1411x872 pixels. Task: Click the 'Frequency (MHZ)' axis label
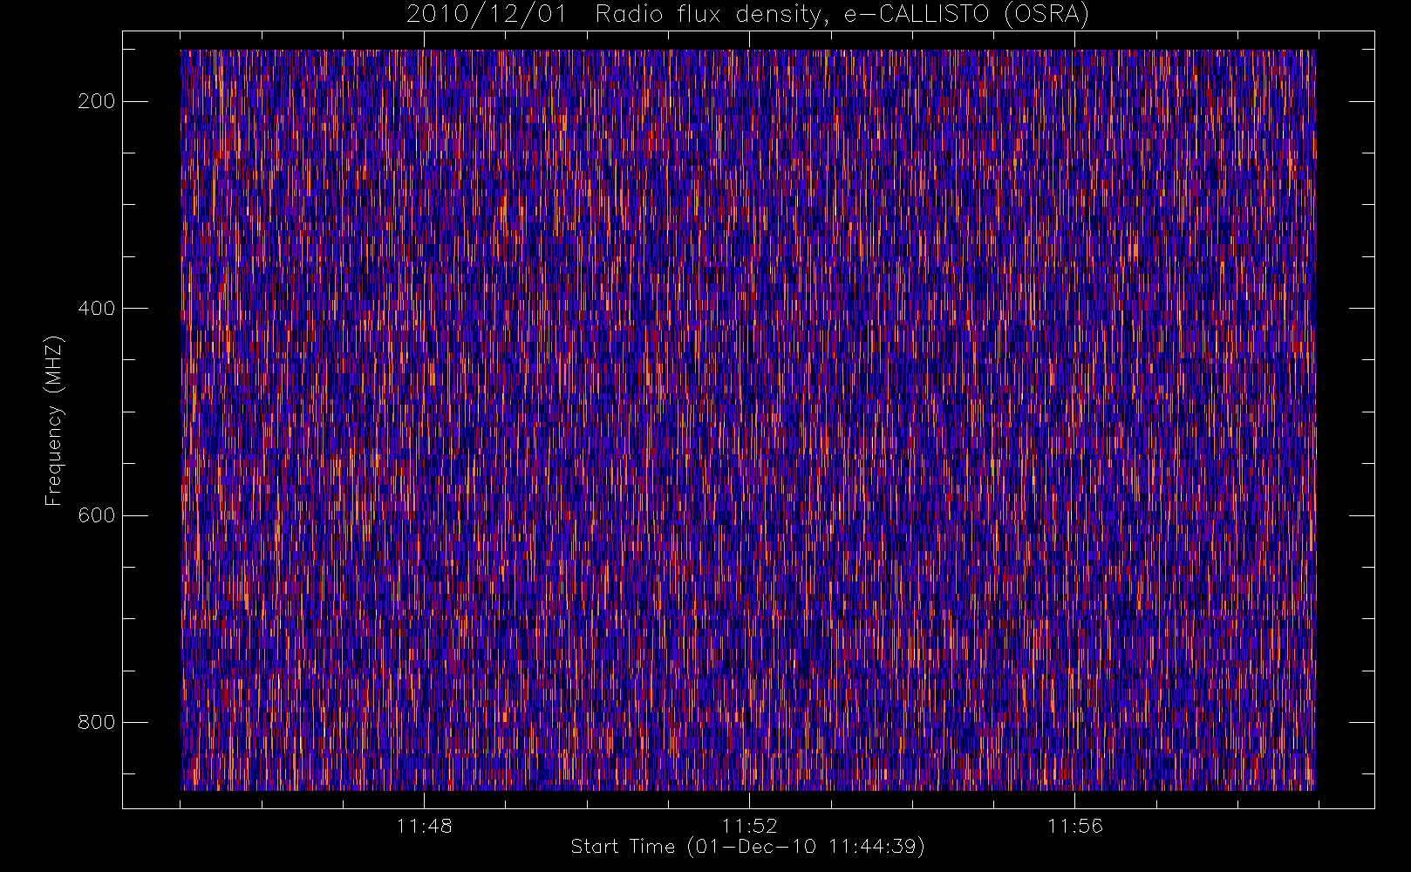tap(54, 420)
